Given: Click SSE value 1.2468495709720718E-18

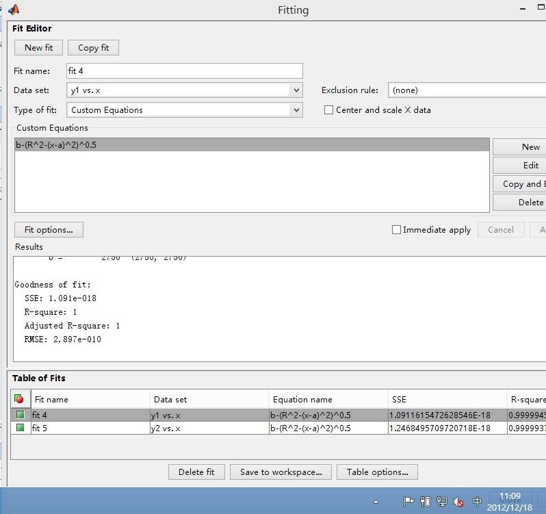Looking at the screenshot, I should (447, 428).
